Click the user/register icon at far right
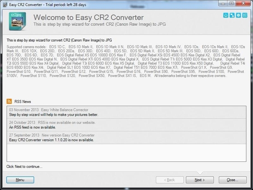Image resolution: width=253 pixels, height=190 pixels. (245, 15)
